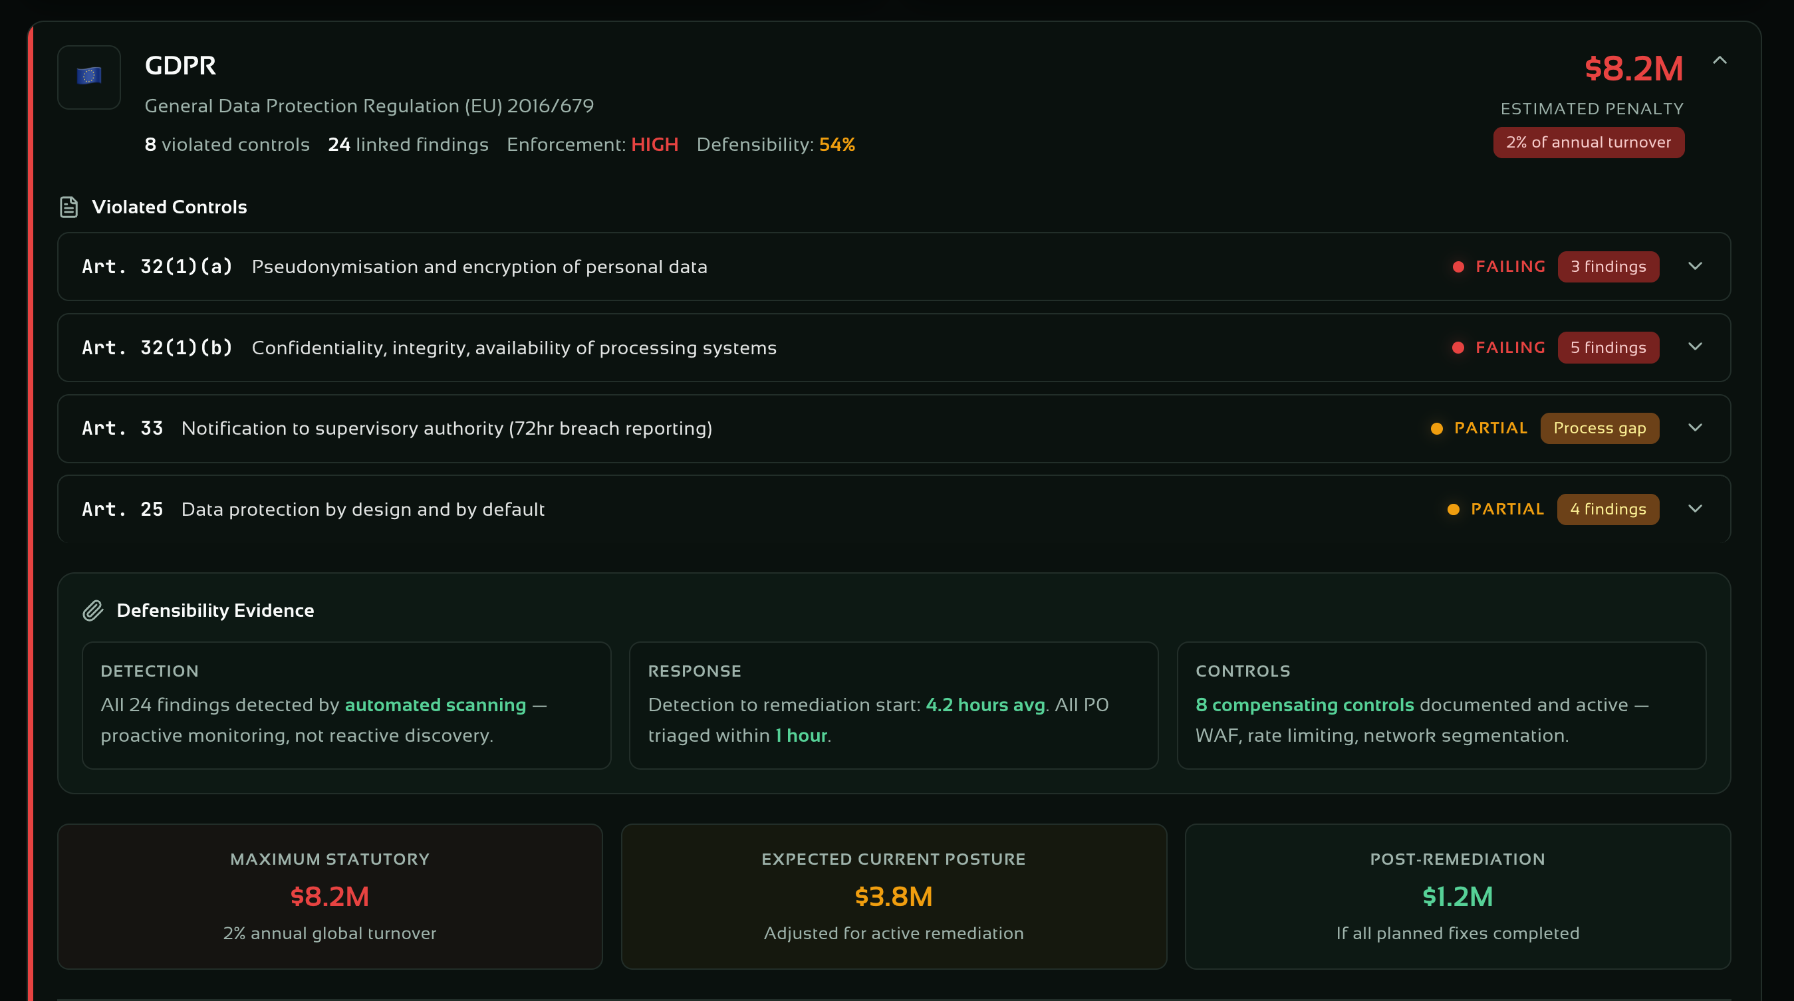The image size is (1794, 1001).
Task: Click the 4 findings badge
Action: click(x=1608, y=509)
